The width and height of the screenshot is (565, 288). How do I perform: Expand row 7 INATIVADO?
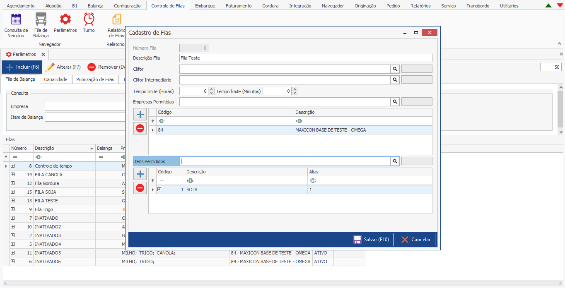(13, 218)
